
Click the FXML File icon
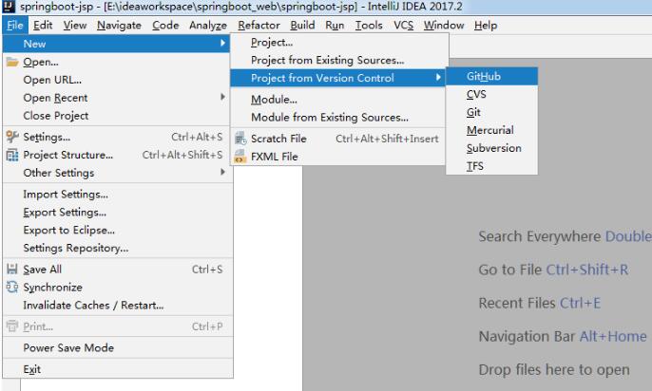click(x=240, y=157)
